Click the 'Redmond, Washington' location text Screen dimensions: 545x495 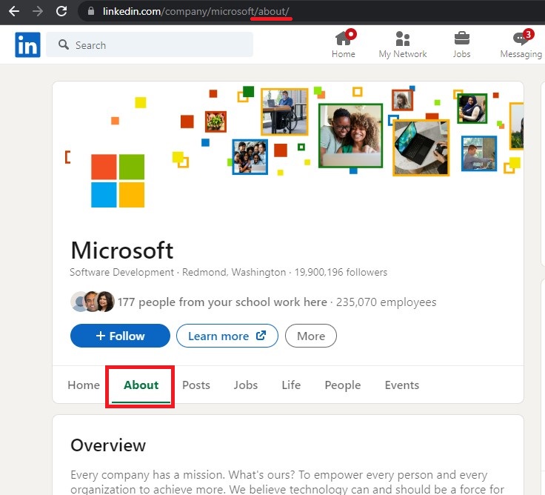pyautogui.click(x=234, y=272)
